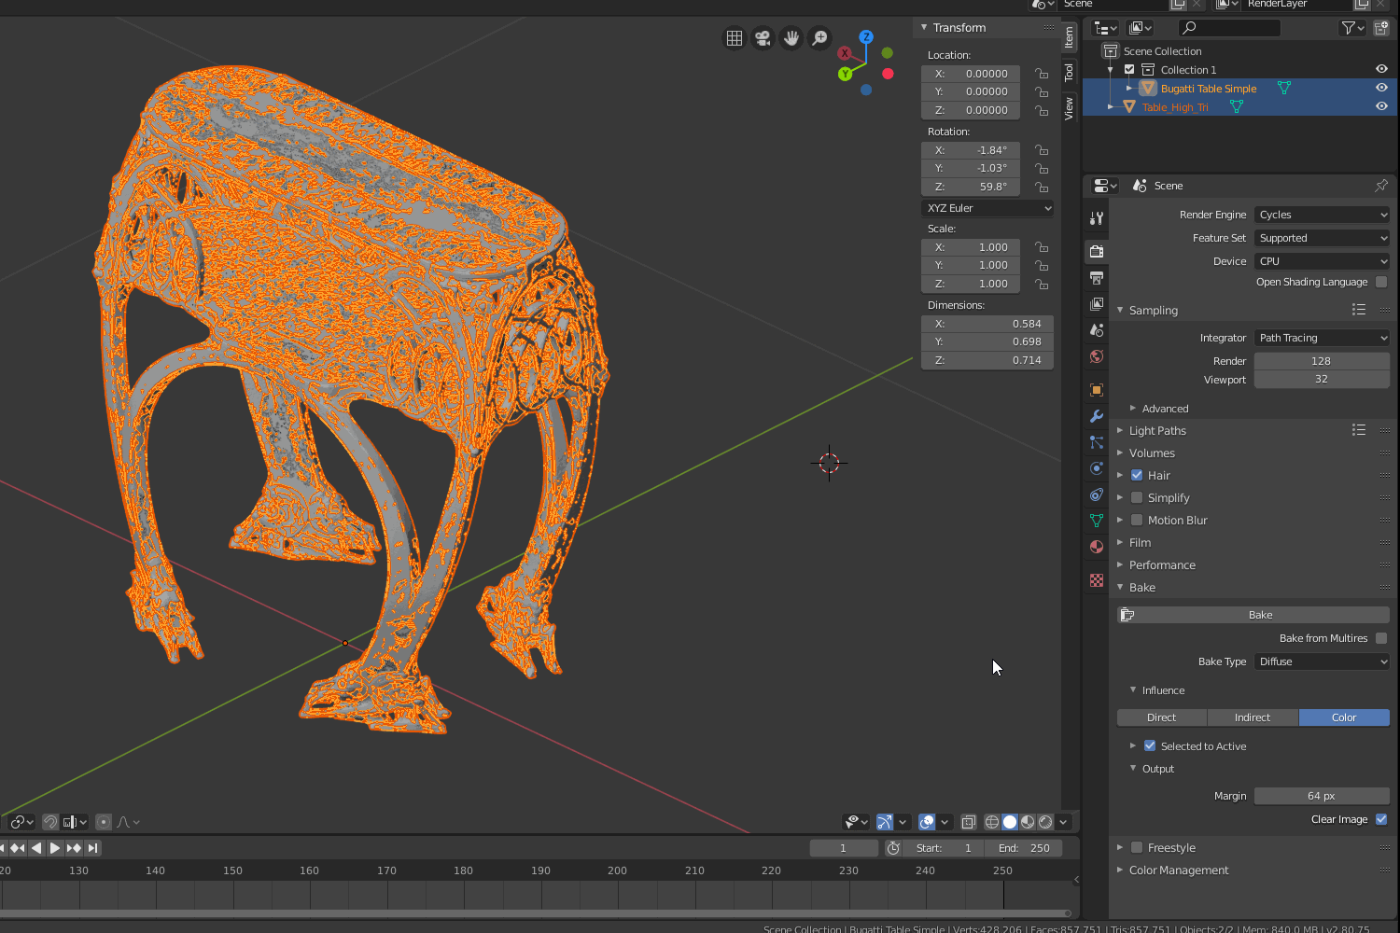Open the Render Engine dropdown
Screen dimensions: 1400x933
(1322, 215)
